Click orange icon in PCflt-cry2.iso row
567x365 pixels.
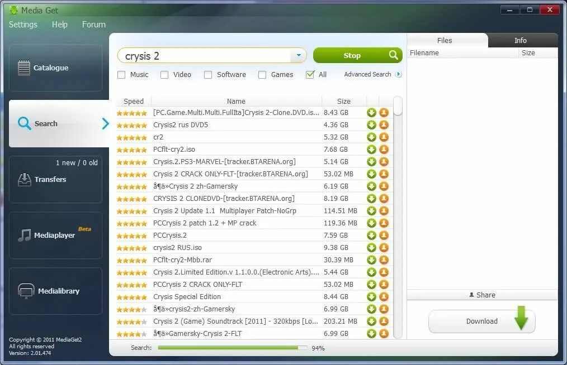tap(384, 150)
